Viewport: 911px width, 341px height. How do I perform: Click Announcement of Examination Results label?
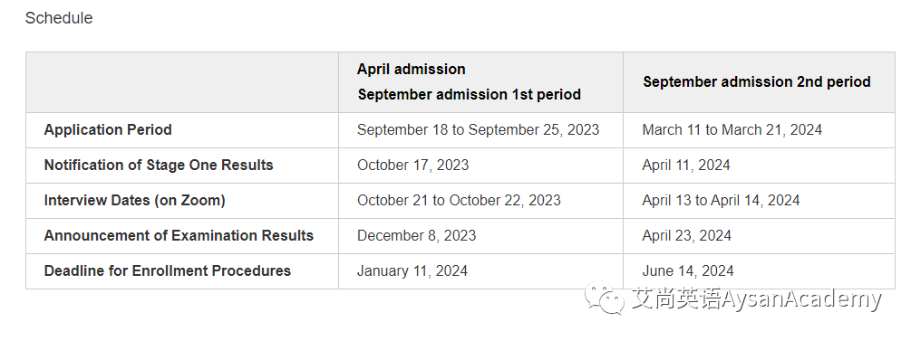coord(179,235)
